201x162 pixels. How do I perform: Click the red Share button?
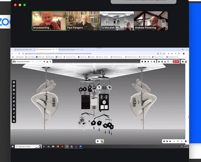pos(176,62)
